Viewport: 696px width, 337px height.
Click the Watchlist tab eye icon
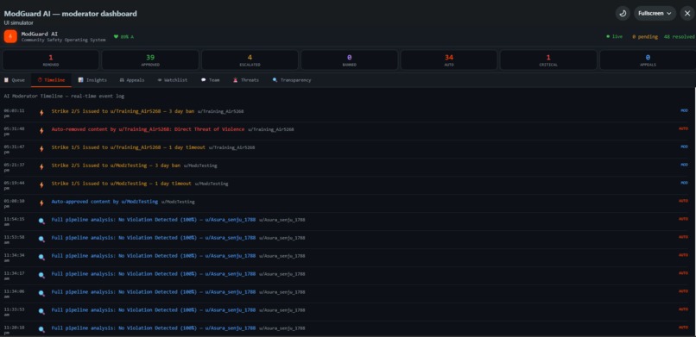(160, 80)
